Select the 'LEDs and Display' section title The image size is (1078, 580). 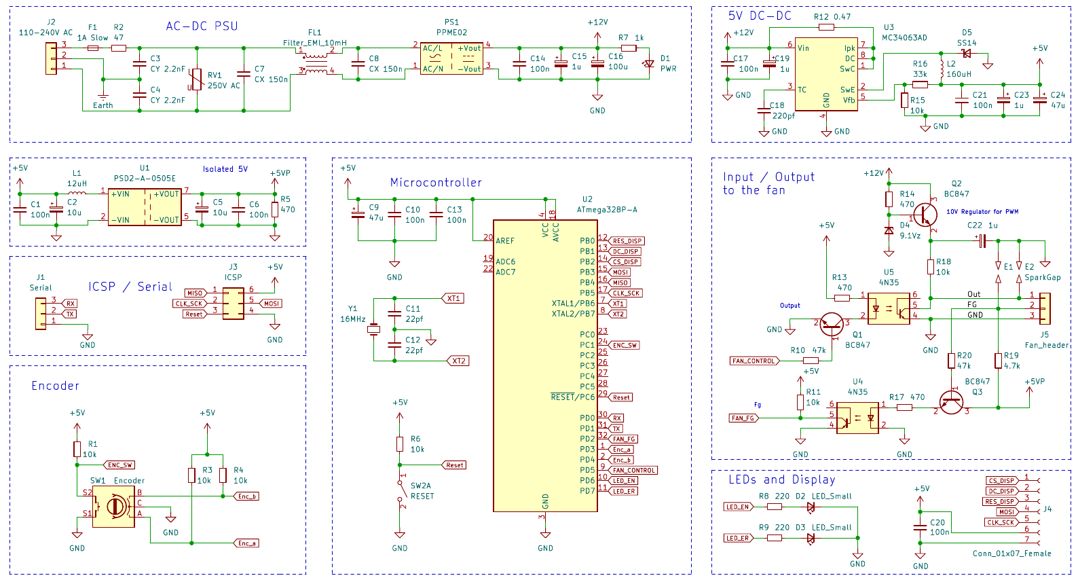(x=782, y=479)
